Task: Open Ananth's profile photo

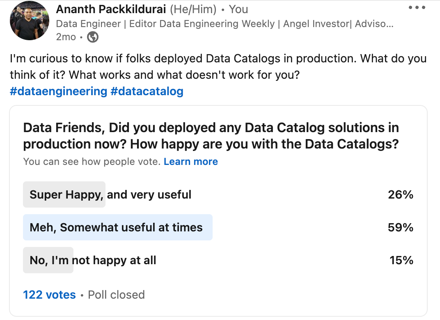Action: [29, 20]
